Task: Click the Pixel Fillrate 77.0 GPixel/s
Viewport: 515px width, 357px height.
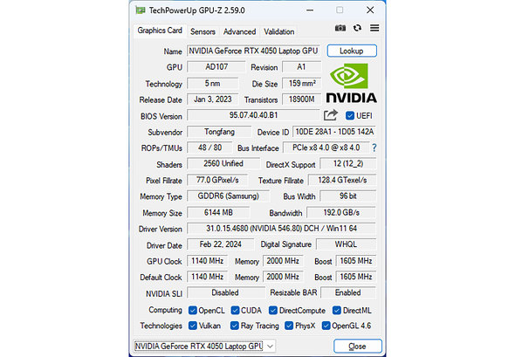Action: 217,180
